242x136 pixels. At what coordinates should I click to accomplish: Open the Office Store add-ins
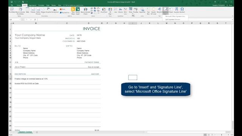62,9
